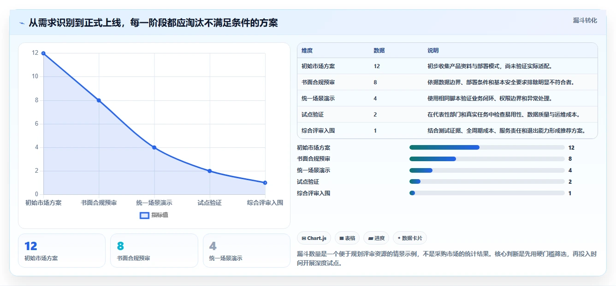Image resolution: width=616 pixels, height=286 pixels.
Task: Select the 试点验证 cell in the table
Action: [x=313, y=115]
